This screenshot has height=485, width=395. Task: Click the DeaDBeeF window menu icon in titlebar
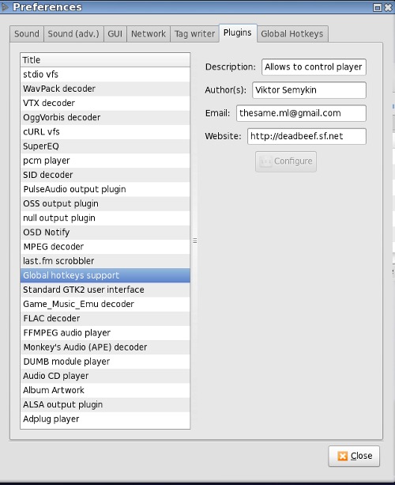click(x=5, y=7)
